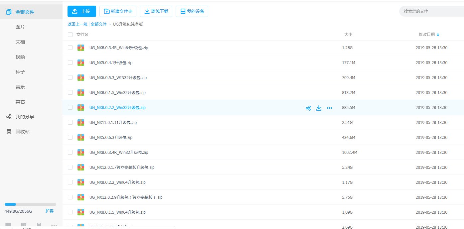Open the 文档 category
This screenshot has height=229, width=464.
(x=20, y=42)
